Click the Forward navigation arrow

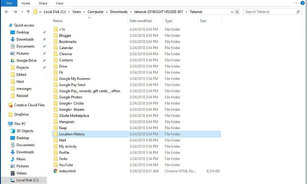point(15,12)
